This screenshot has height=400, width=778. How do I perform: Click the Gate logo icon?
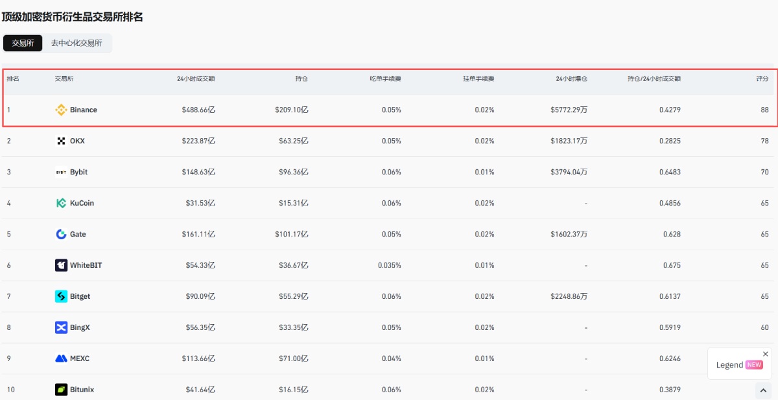coord(61,235)
